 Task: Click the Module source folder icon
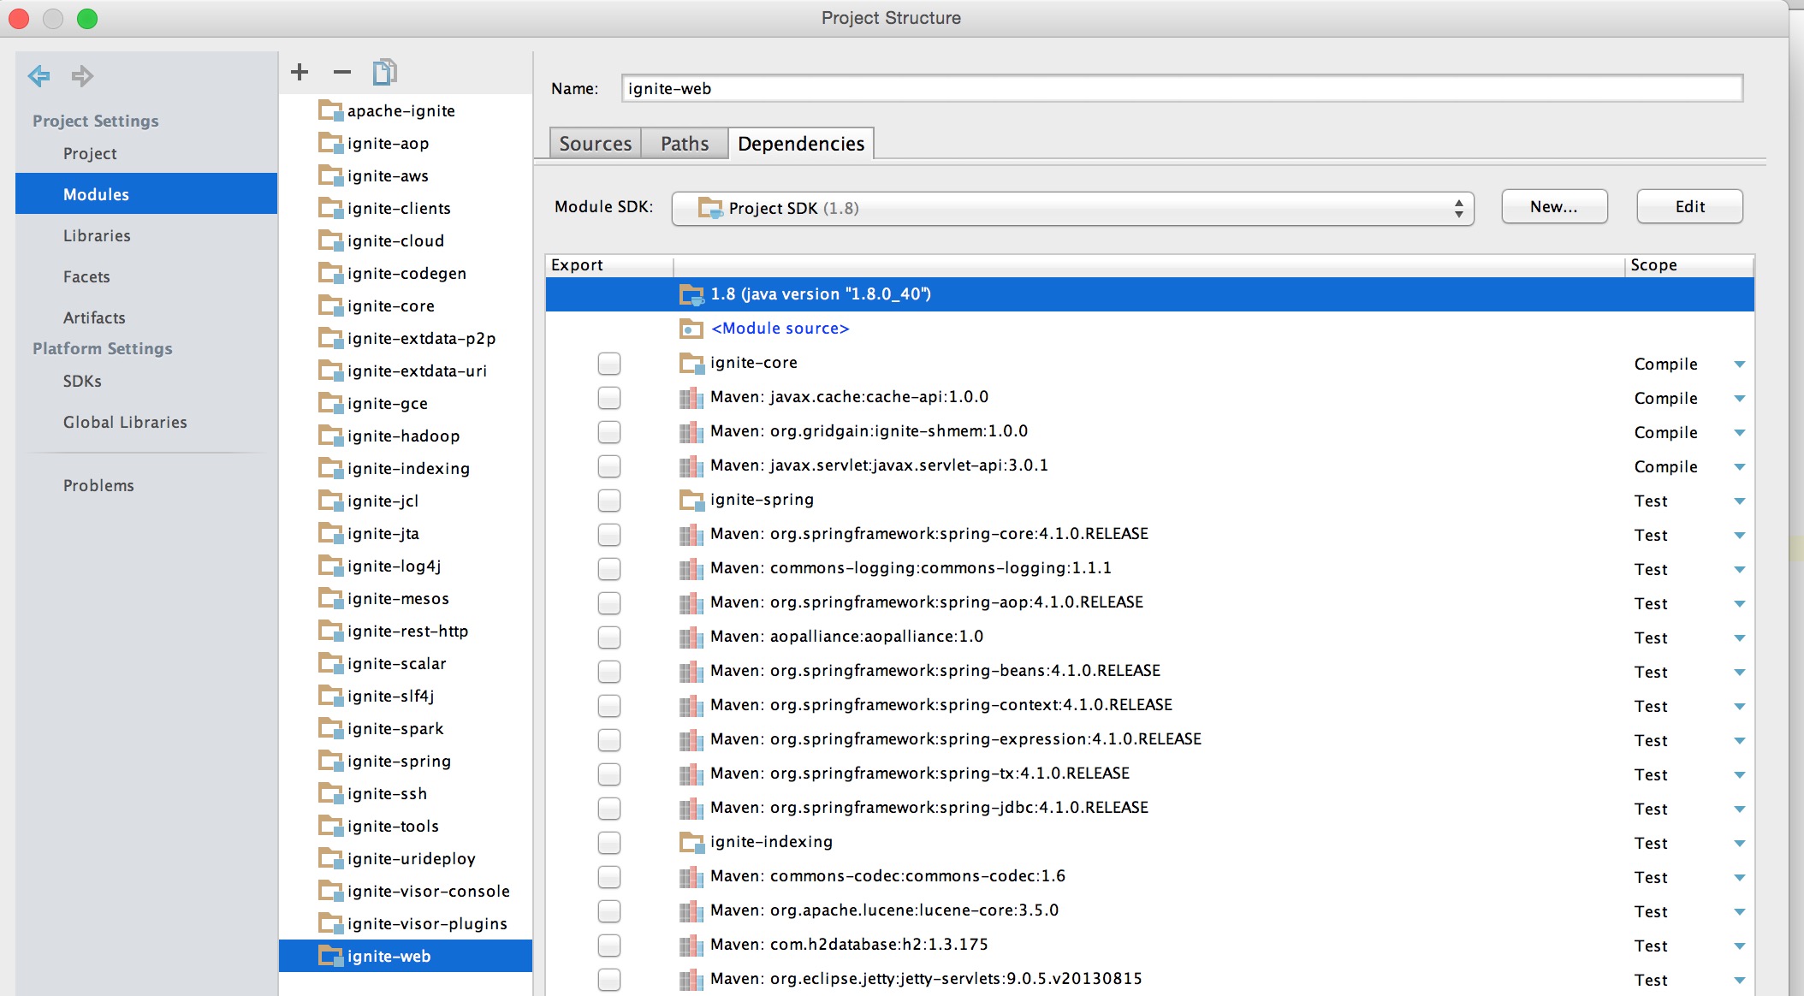(691, 329)
